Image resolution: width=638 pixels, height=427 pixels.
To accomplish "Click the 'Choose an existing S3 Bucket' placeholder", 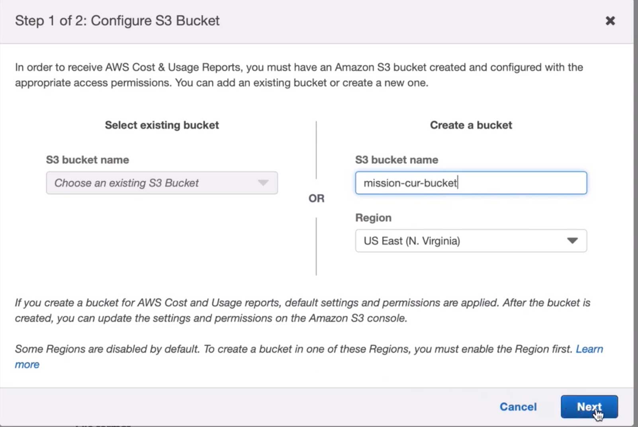I will point(126,183).
